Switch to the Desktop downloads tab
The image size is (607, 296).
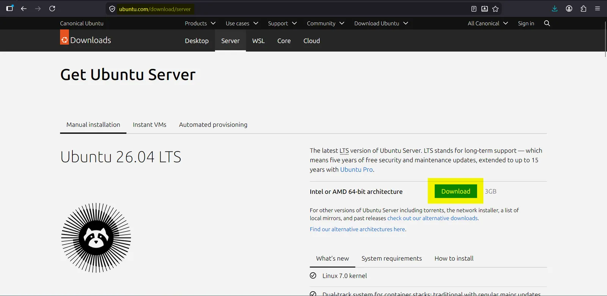tap(197, 41)
